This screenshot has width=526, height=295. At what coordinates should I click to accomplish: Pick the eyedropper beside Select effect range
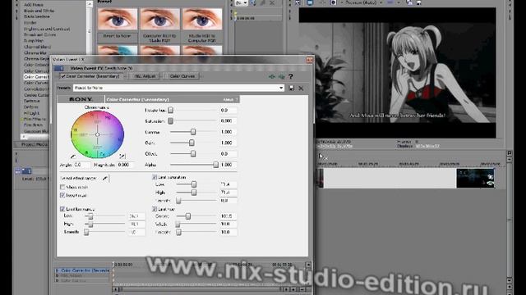[105, 179]
